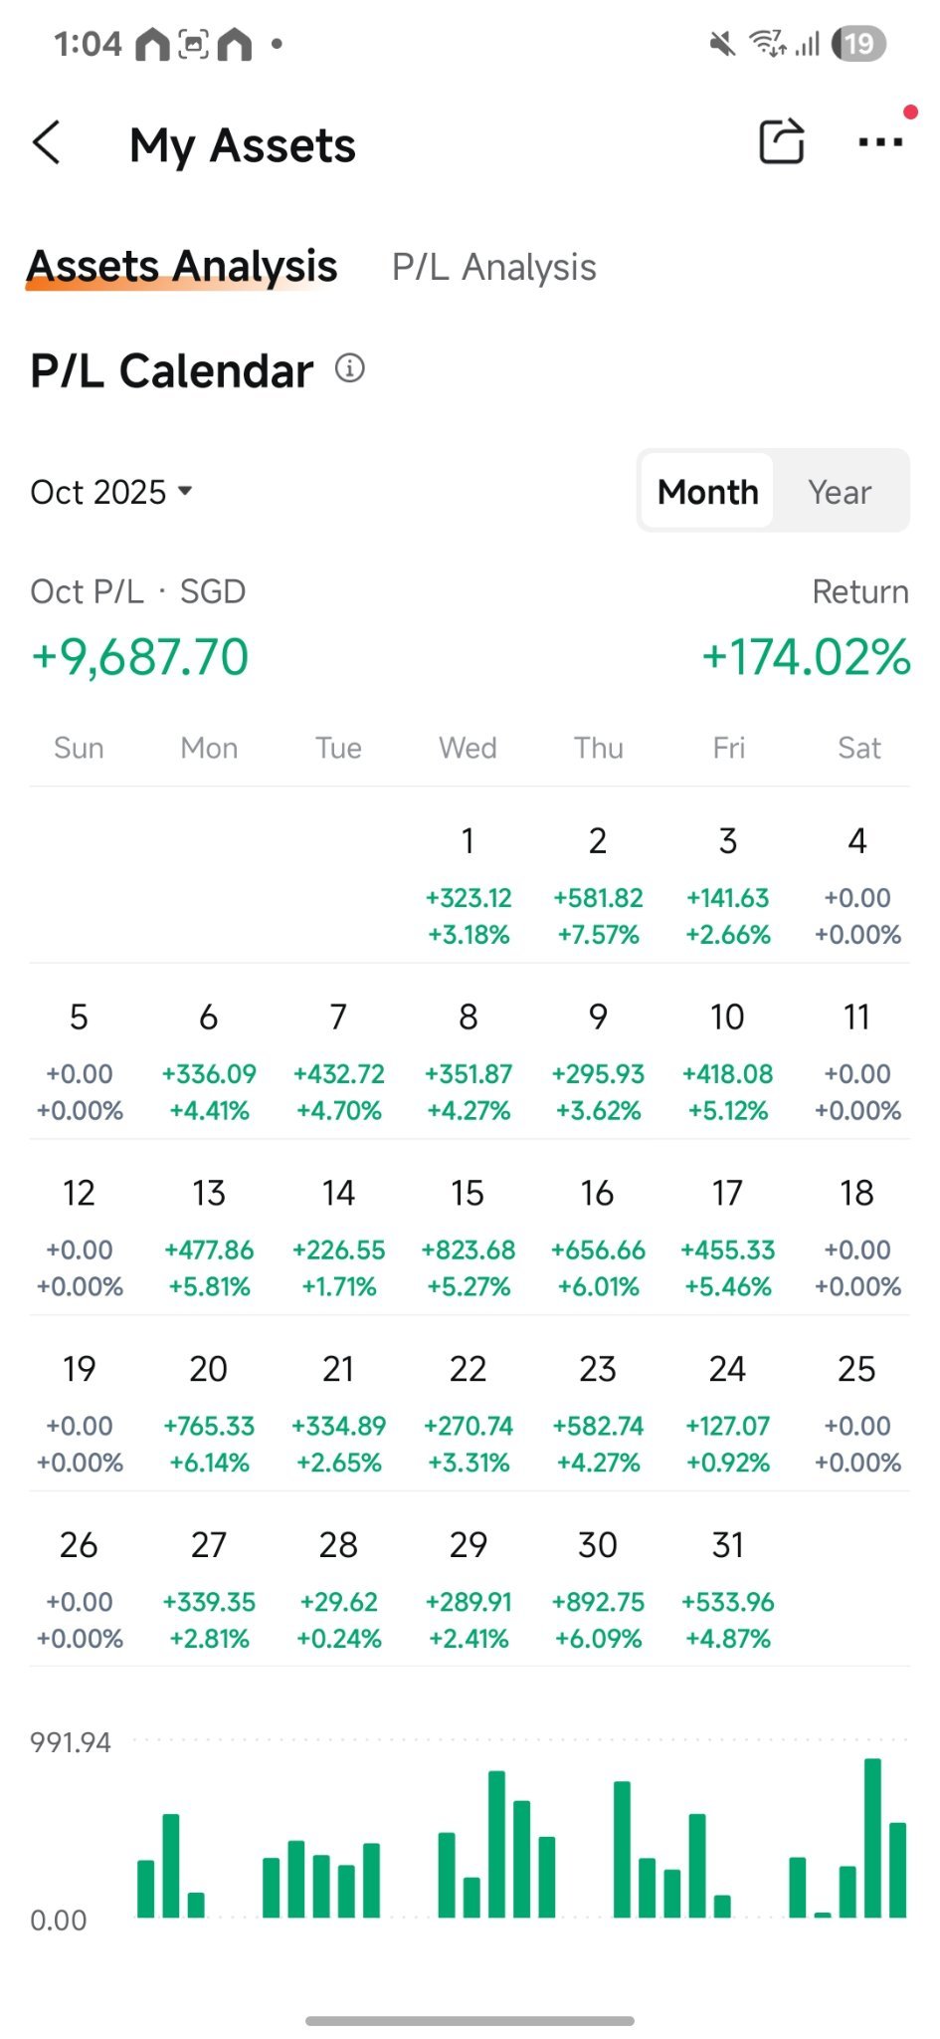Screen dimensions: 940x2039
Task: Tap the muted sound status icon
Action: tap(722, 44)
